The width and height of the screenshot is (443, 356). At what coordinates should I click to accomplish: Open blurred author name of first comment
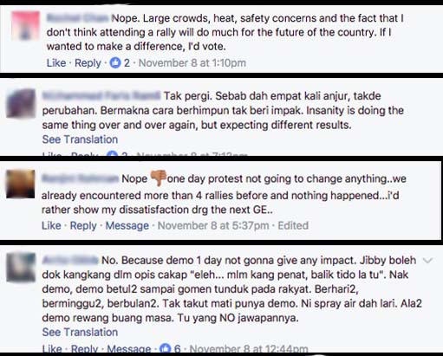coord(78,18)
